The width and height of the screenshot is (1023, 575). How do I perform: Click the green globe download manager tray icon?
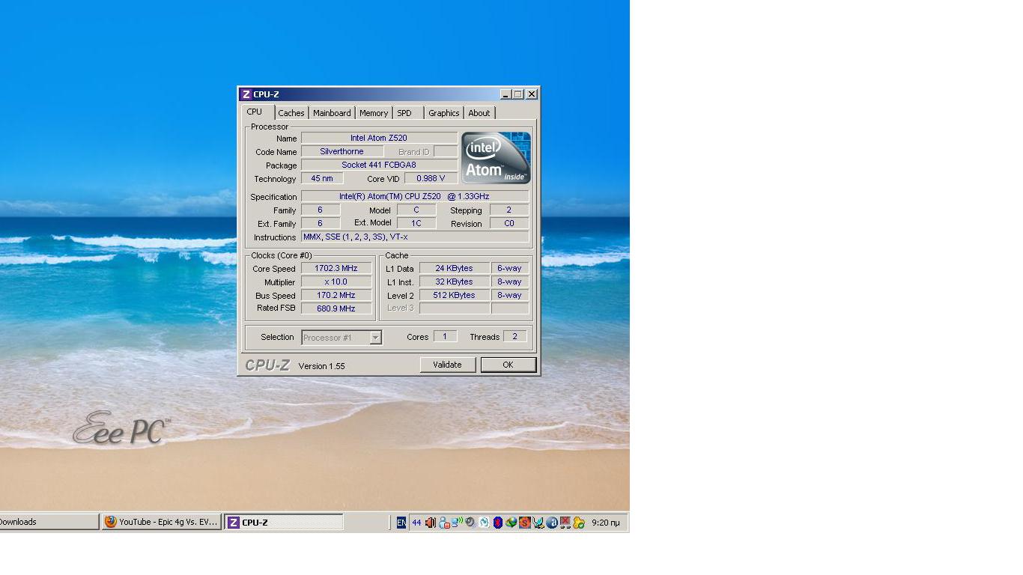click(511, 523)
